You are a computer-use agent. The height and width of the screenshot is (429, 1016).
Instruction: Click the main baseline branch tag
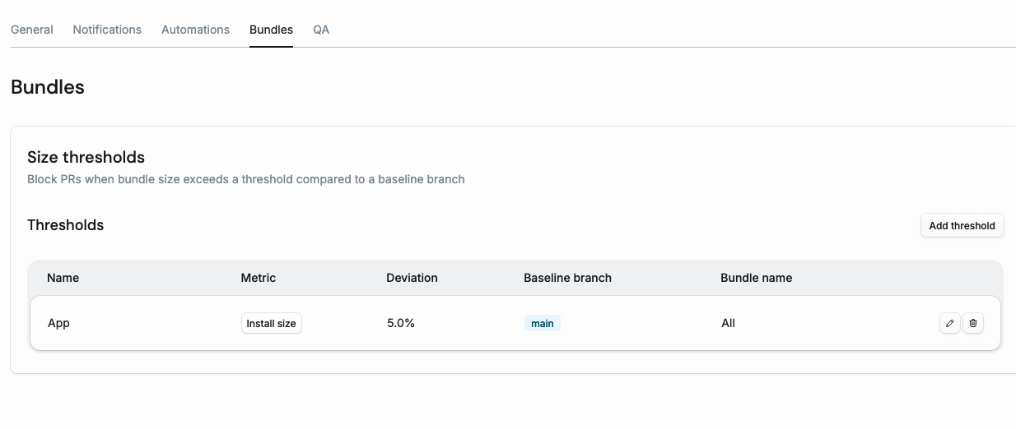[543, 323]
